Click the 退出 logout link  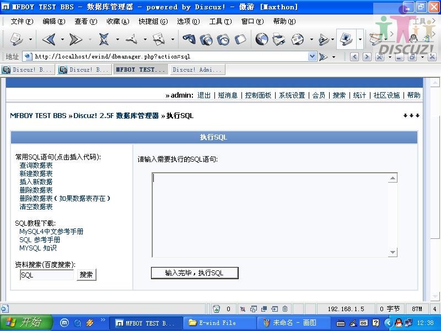204,95
